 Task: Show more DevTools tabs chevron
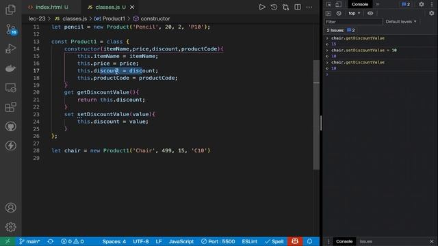coord(377,5)
